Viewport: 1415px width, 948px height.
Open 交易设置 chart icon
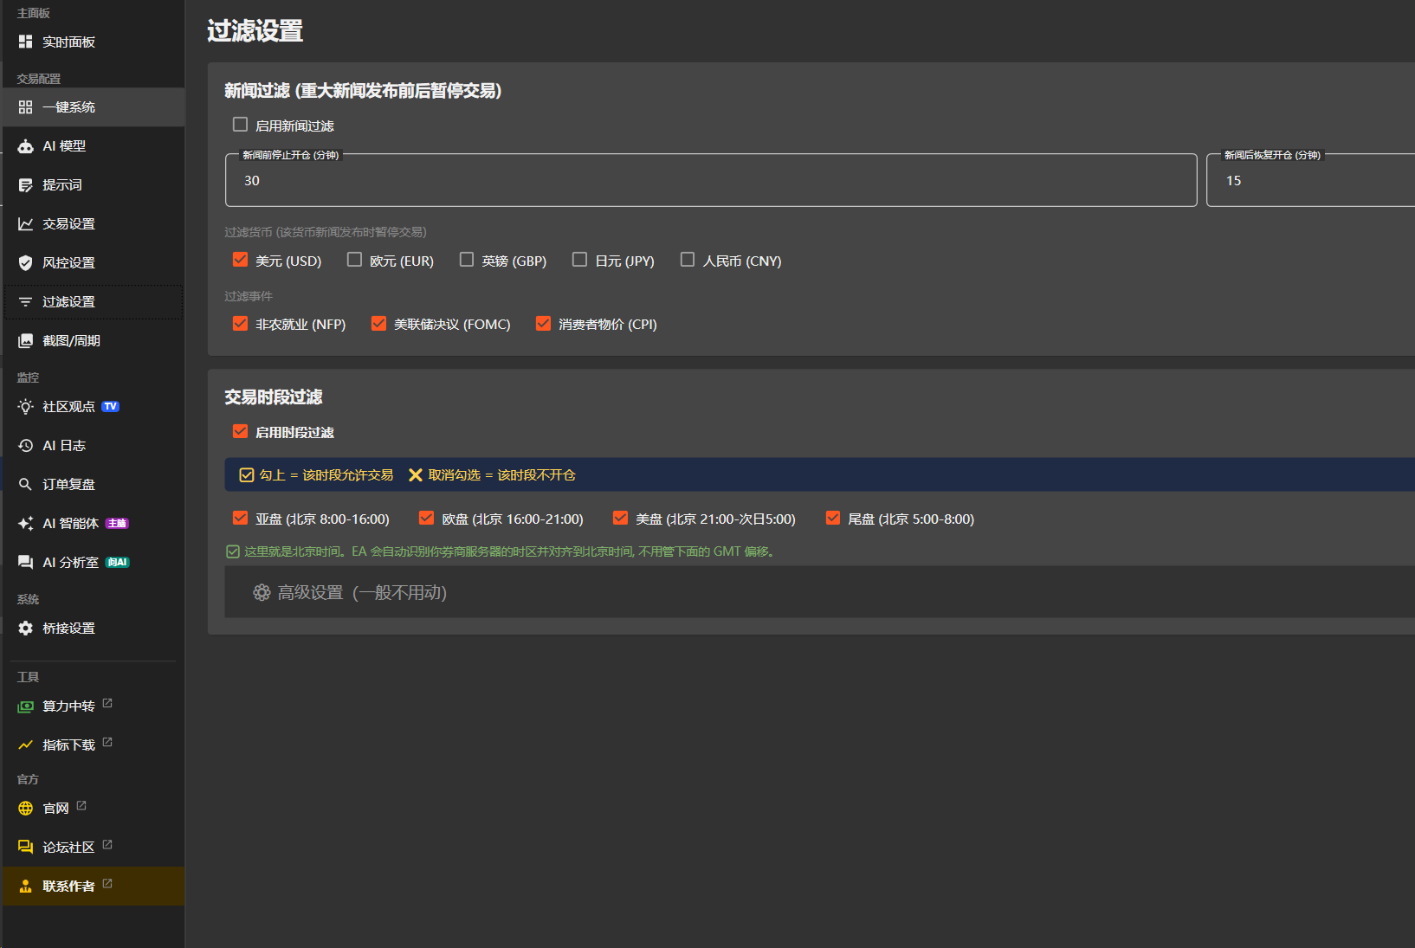click(25, 224)
